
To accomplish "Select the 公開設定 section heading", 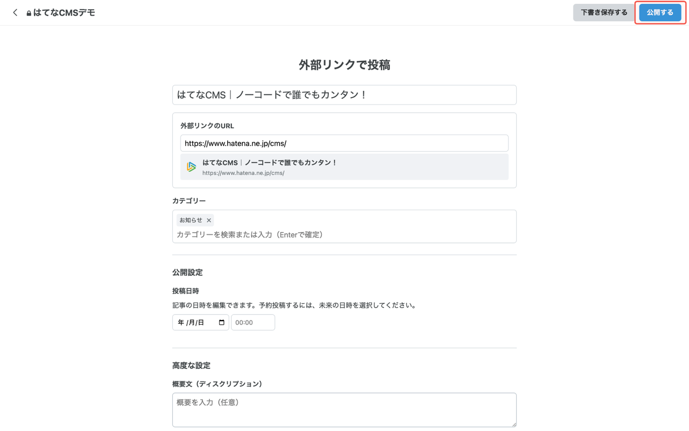I will point(187,272).
